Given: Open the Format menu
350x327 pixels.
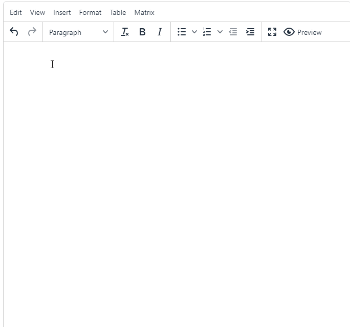Looking at the screenshot, I should [90, 12].
